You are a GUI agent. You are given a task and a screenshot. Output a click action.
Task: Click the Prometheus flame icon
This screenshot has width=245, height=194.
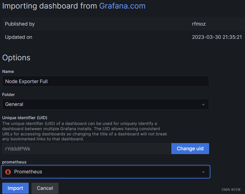click(8, 172)
